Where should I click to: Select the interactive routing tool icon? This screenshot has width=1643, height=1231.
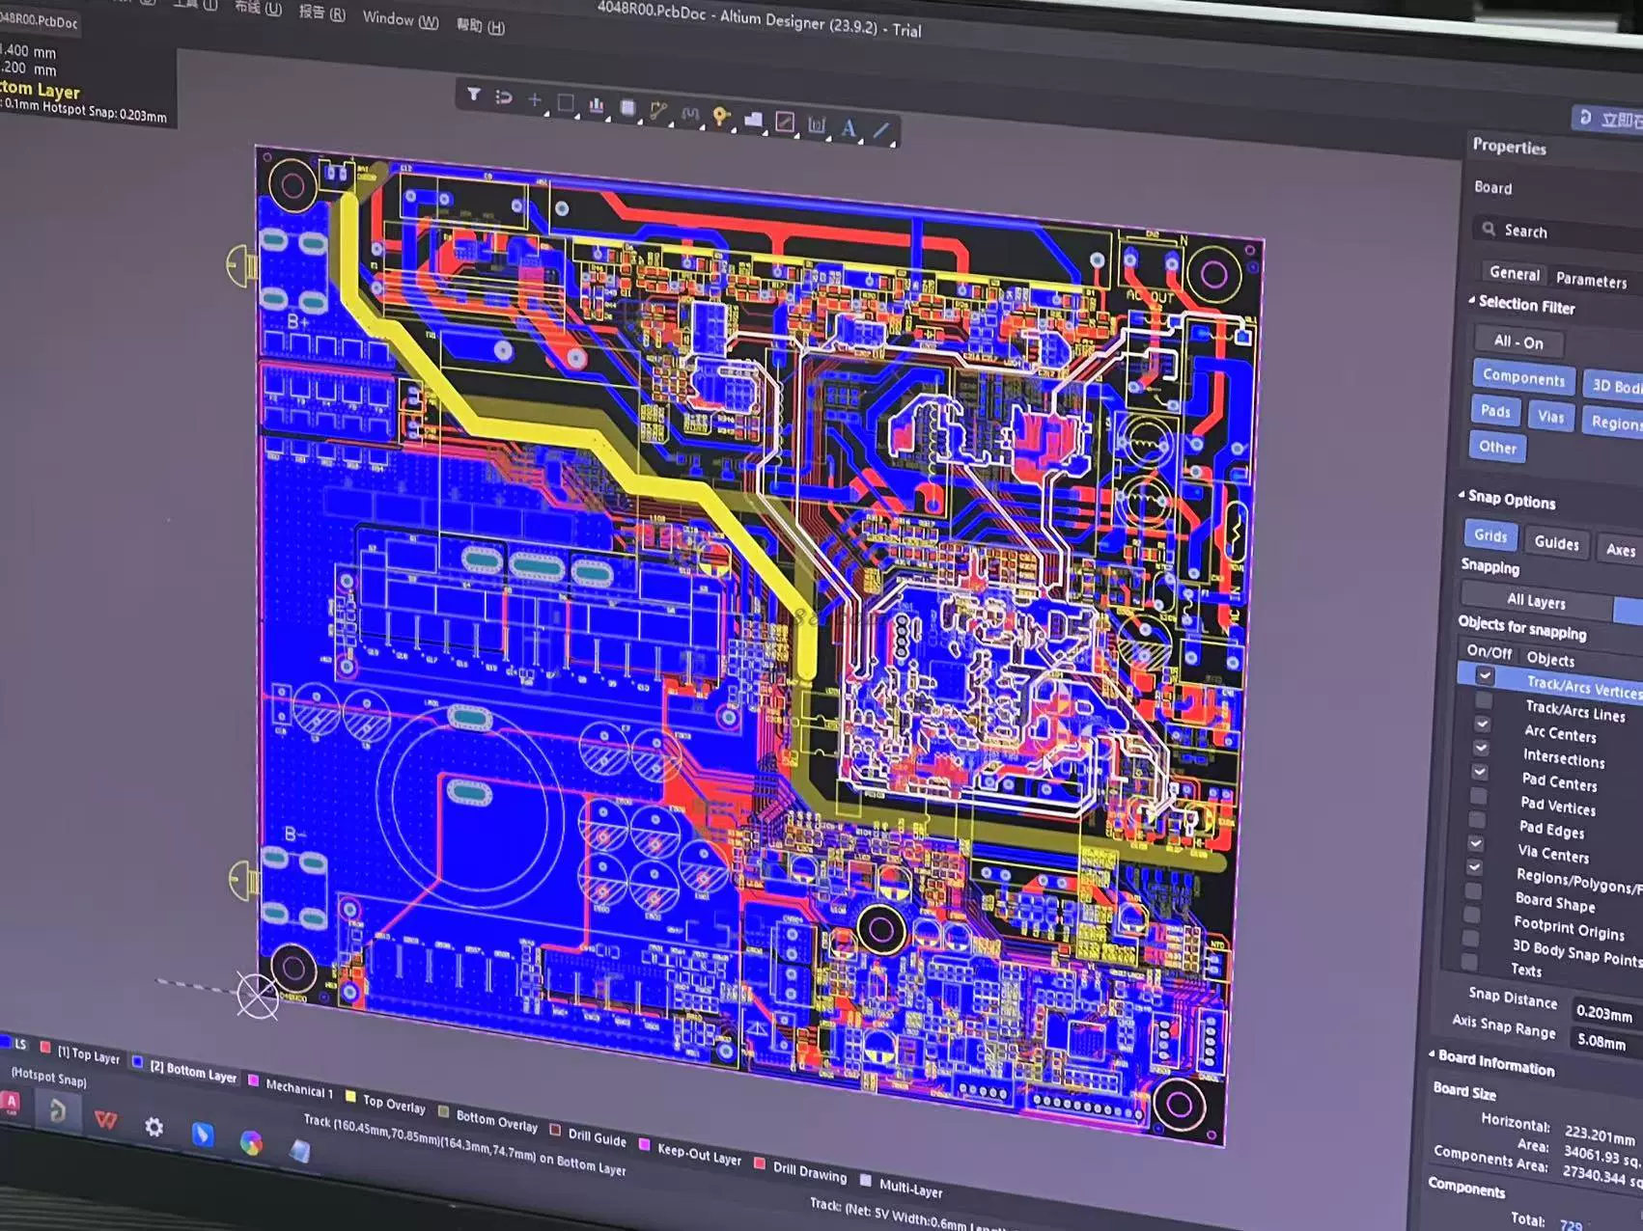click(x=658, y=112)
